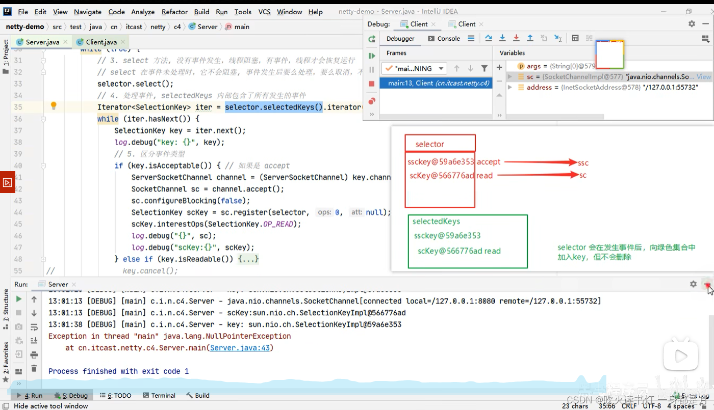Click the intention light bulb on line 35
Screen dimensions: 714x410
point(54,106)
